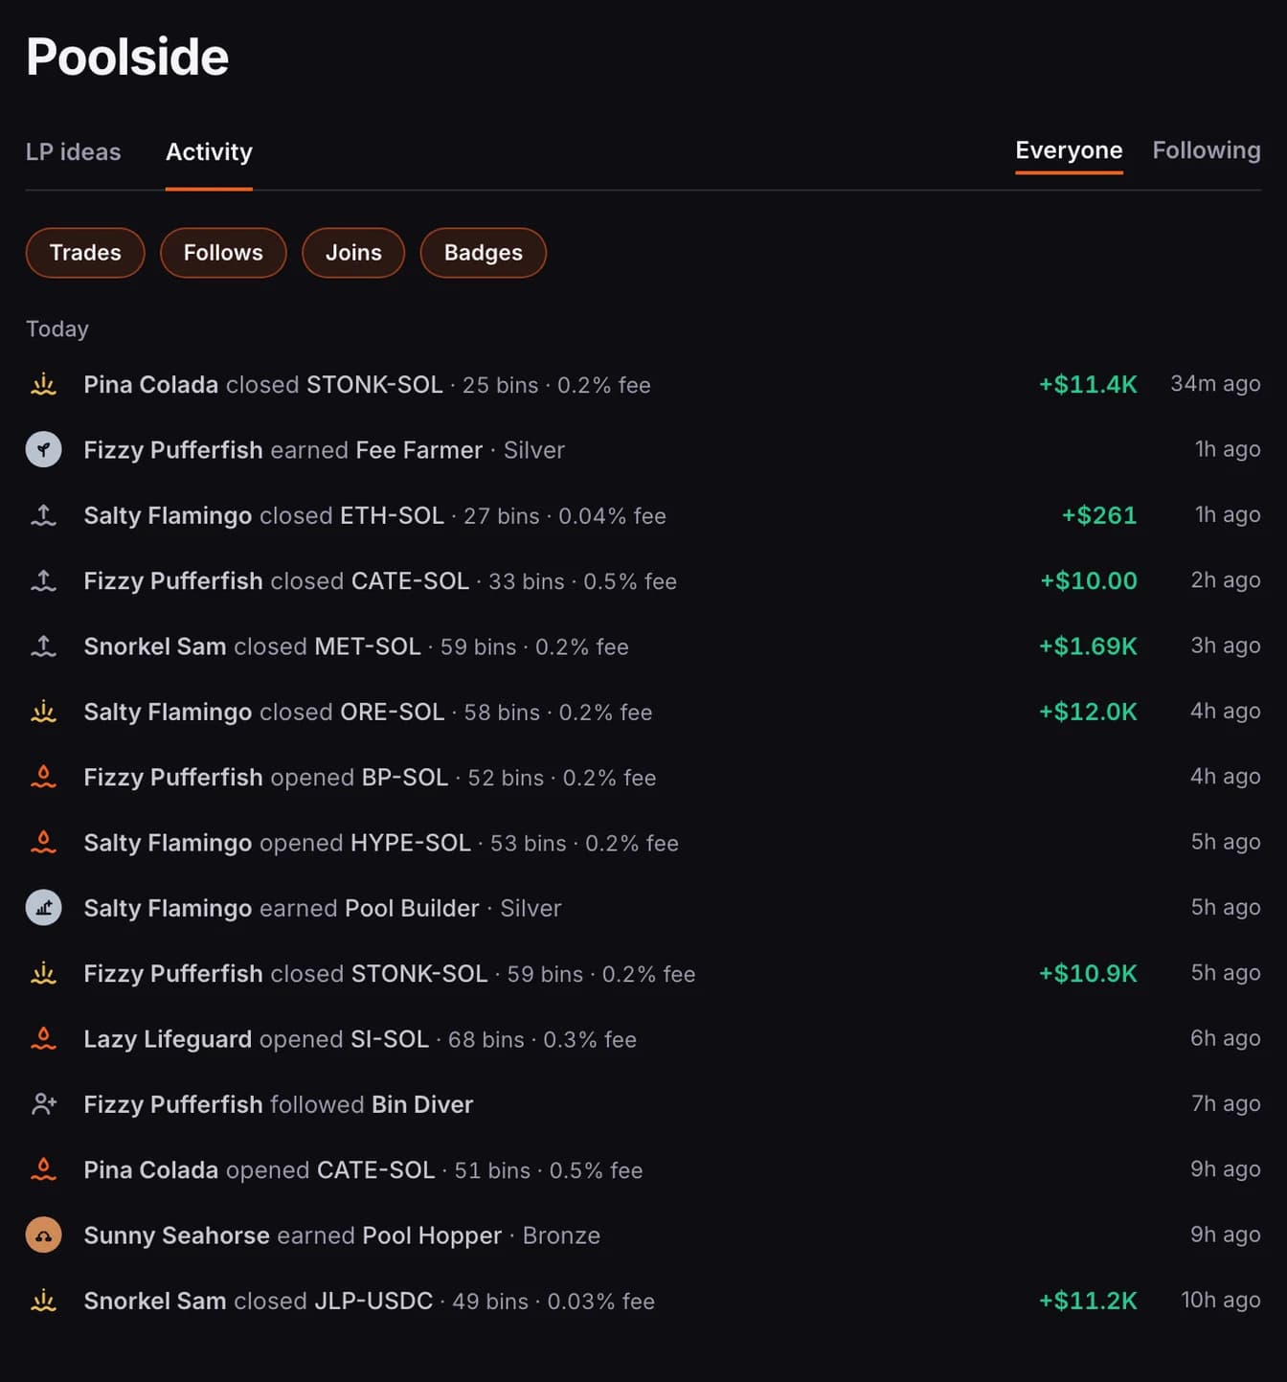
Task: Open the HYPE-SOL pool link
Action: [411, 843]
